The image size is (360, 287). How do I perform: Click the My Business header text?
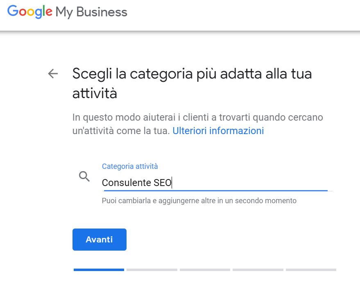point(91,12)
